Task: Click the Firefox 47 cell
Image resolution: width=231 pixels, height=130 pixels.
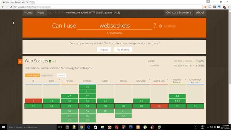Action: click(69, 96)
